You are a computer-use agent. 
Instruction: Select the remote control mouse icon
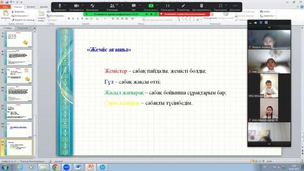coord(201,7)
